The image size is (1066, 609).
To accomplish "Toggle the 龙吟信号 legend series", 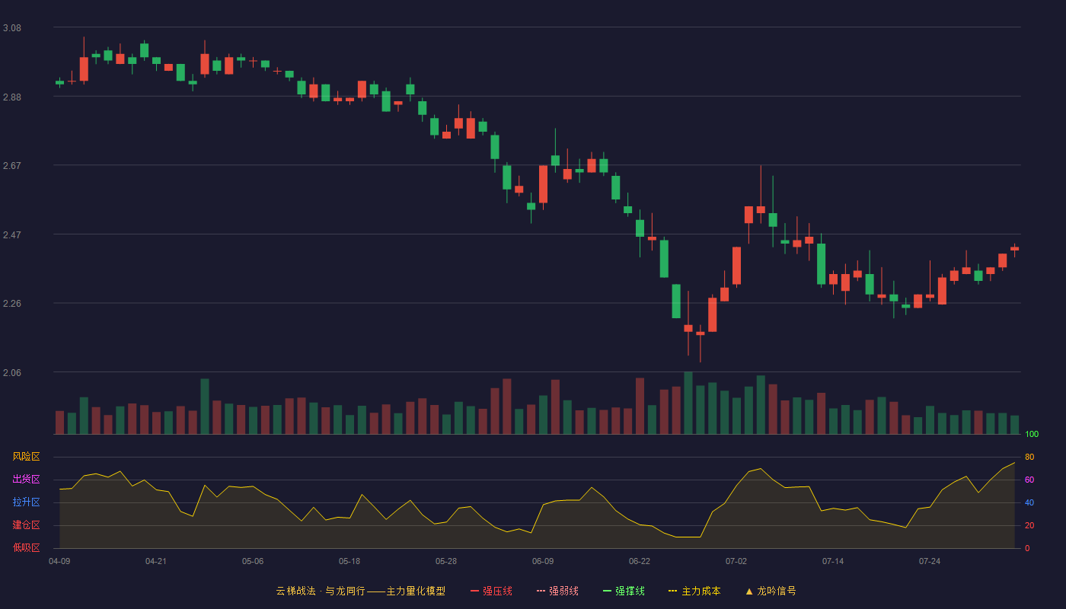I will point(771,591).
